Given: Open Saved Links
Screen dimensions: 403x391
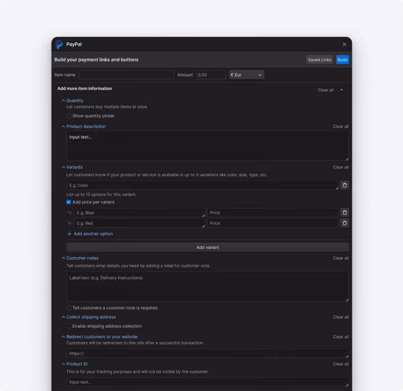Looking at the screenshot, I should click(320, 60).
